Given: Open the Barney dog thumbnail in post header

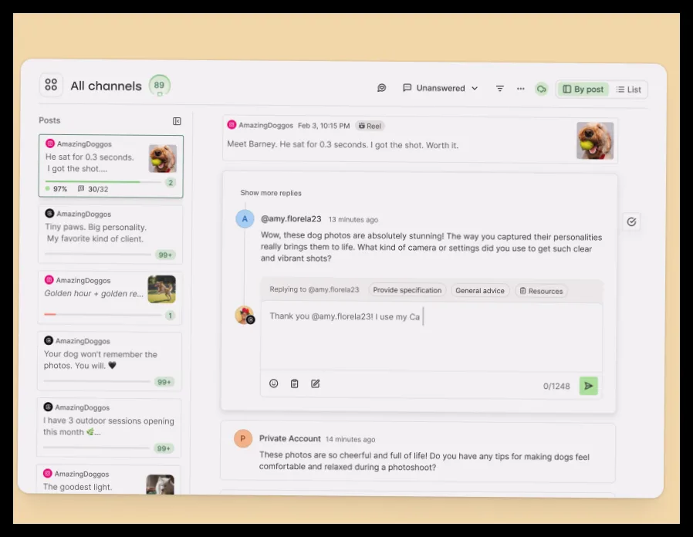Looking at the screenshot, I should tap(595, 140).
